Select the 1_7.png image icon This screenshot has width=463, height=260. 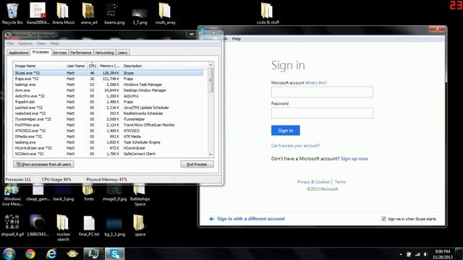click(140, 16)
